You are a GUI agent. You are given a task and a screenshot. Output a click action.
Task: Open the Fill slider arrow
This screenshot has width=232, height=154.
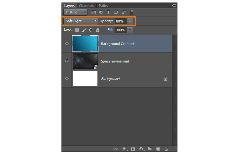click(130, 30)
